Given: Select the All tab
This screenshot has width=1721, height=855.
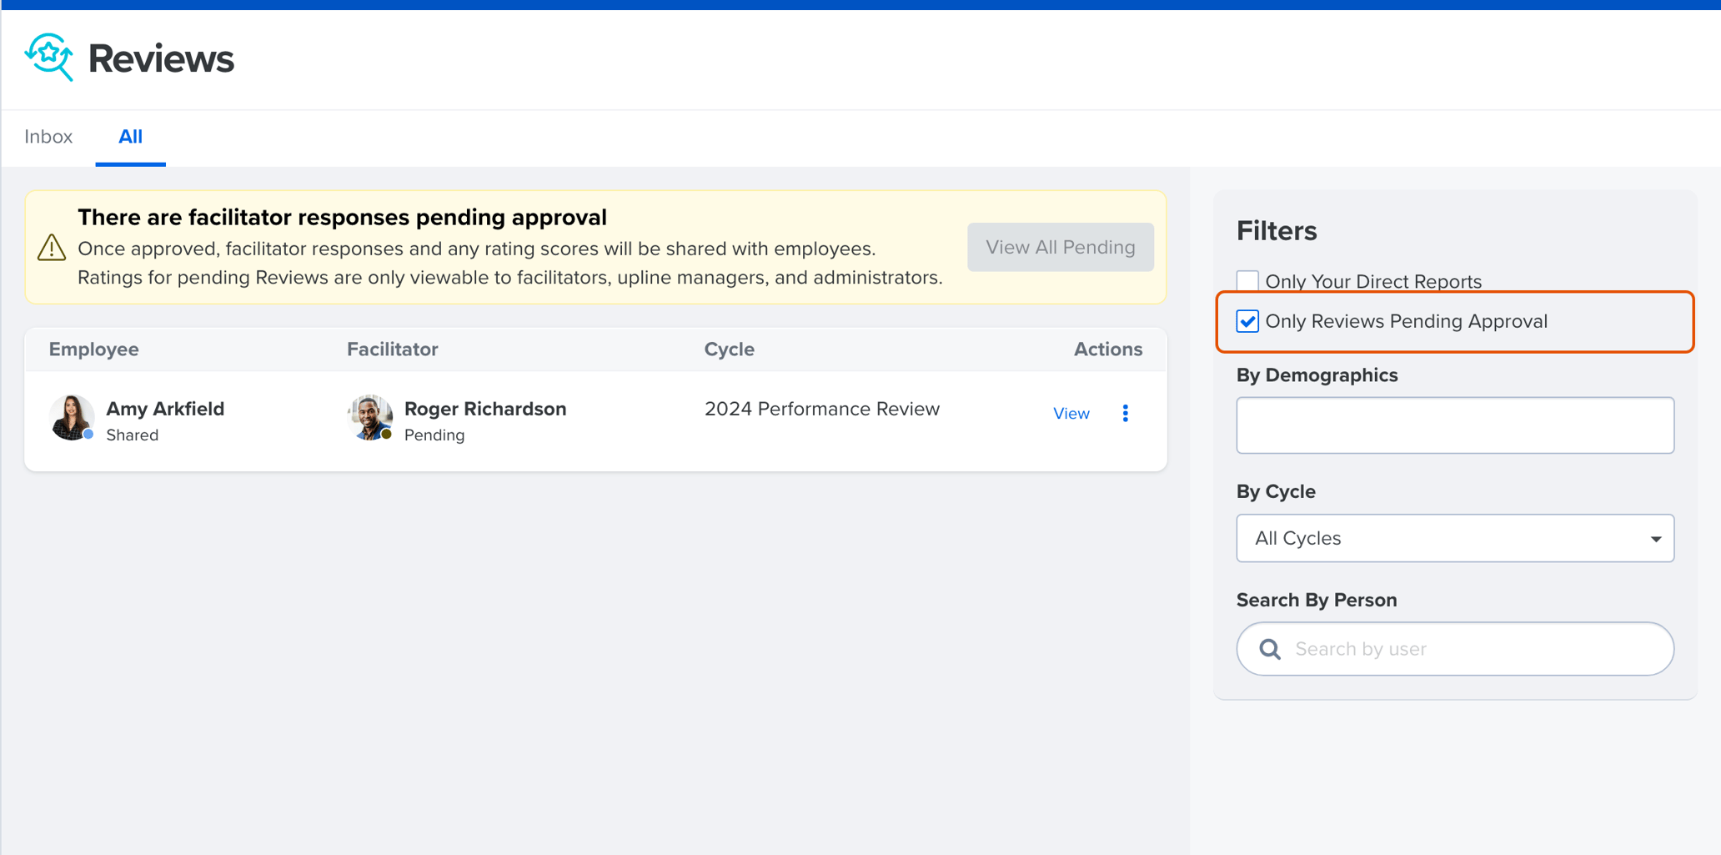Looking at the screenshot, I should pyautogui.click(x=130, y=137).
